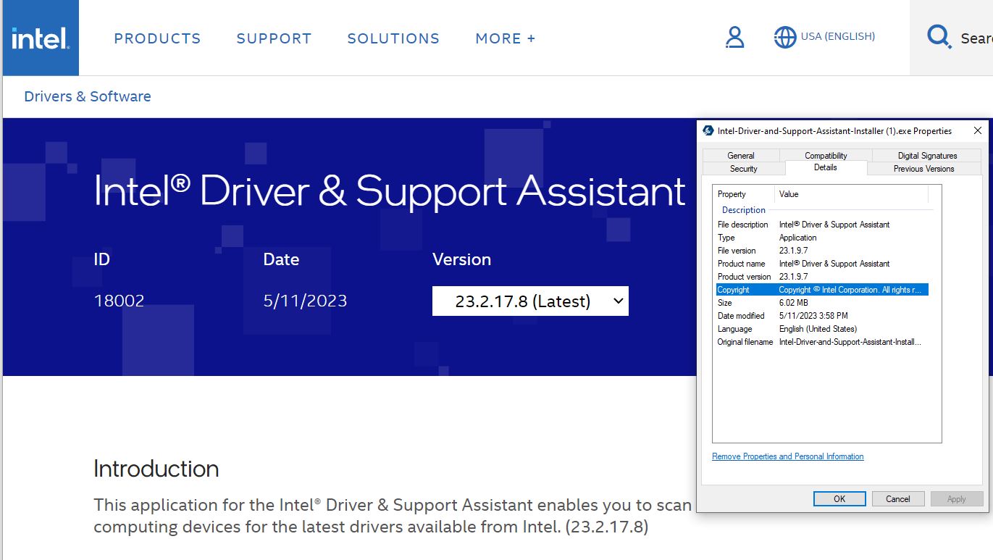The width and height of the screenshot is (993, 560).
Task: Switch to the General tab
Action: click(x=740, y=156)
